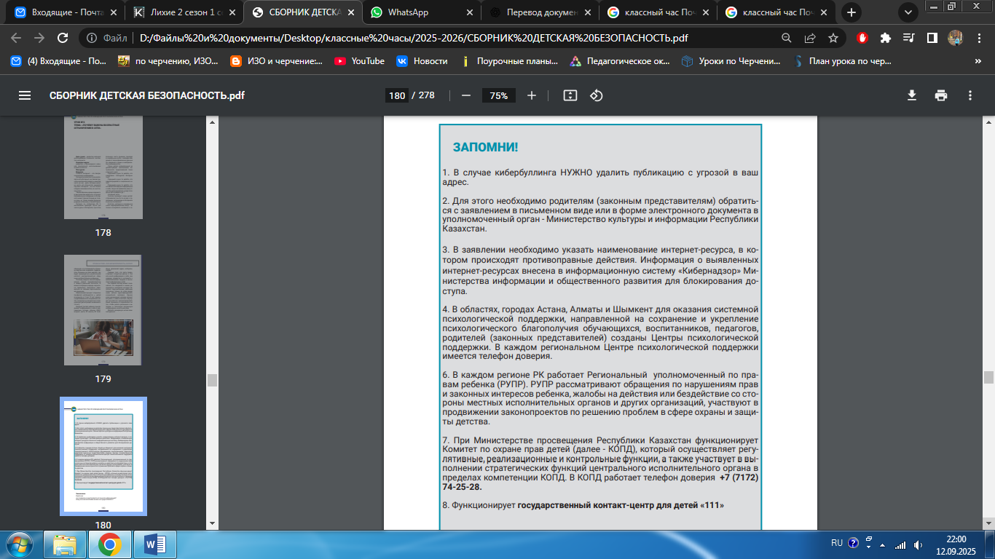Screen dimensions: 995x559
Task: Select the page 179 thumbnail
Action: 103,310
